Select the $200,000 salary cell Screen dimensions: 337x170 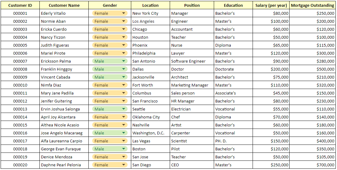271,69
